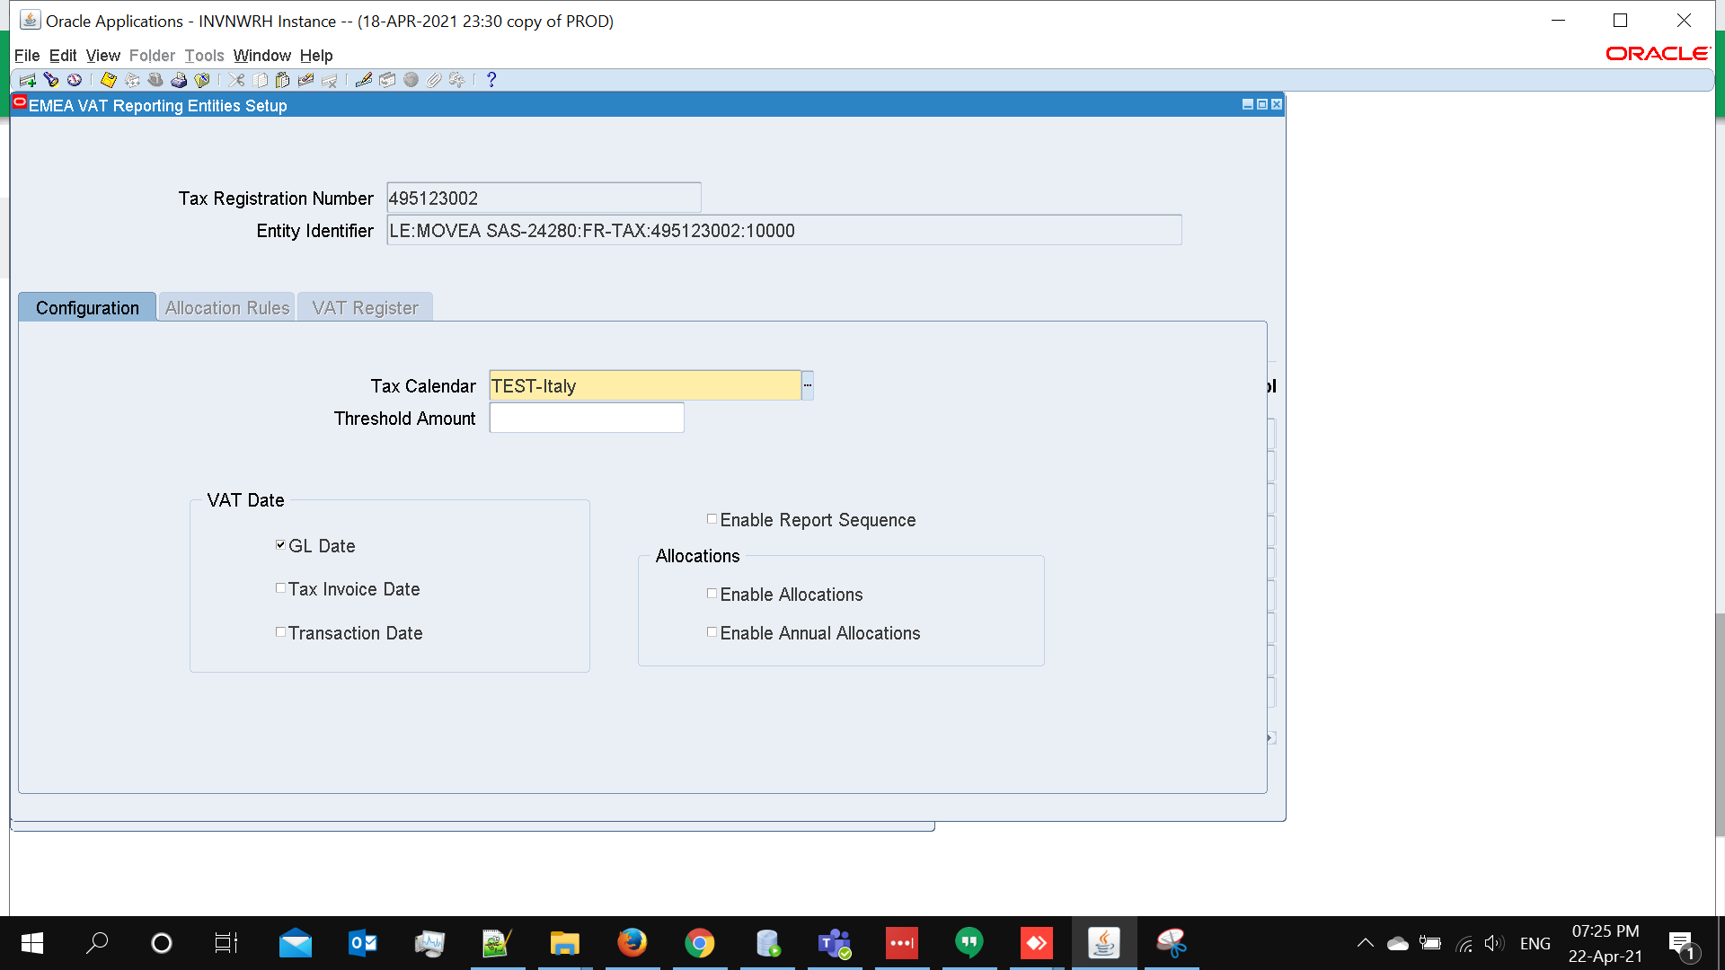Open Google Chrome from the taskbar
The height and width of the screenshot is (970, 1725).
tap(700, 943)
